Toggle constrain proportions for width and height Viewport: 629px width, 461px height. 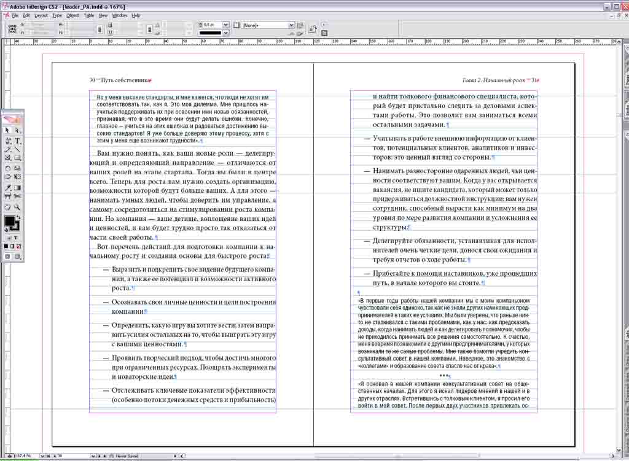tap(100, 29)
